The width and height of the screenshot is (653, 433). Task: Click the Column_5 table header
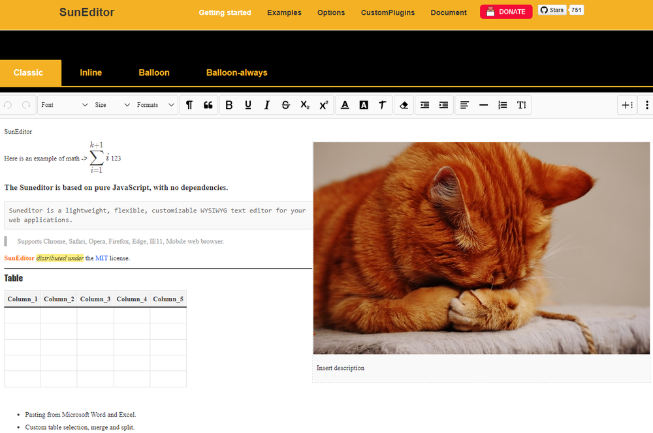point(168,299)
